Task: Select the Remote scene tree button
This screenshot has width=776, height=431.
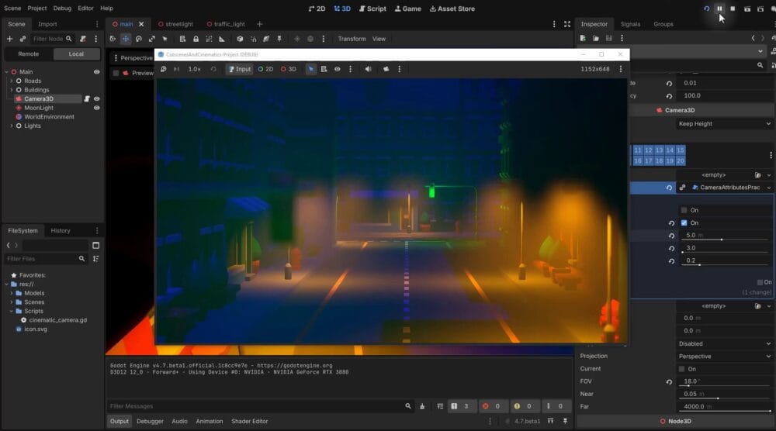Action: pos(28,54)
